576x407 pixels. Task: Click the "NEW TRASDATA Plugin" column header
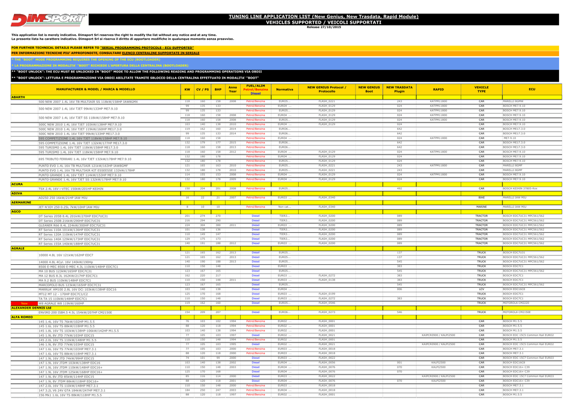[x=399, y=89]
